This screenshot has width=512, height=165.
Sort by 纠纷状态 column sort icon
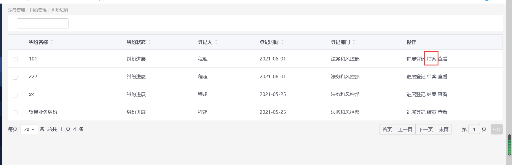point(150,42)
